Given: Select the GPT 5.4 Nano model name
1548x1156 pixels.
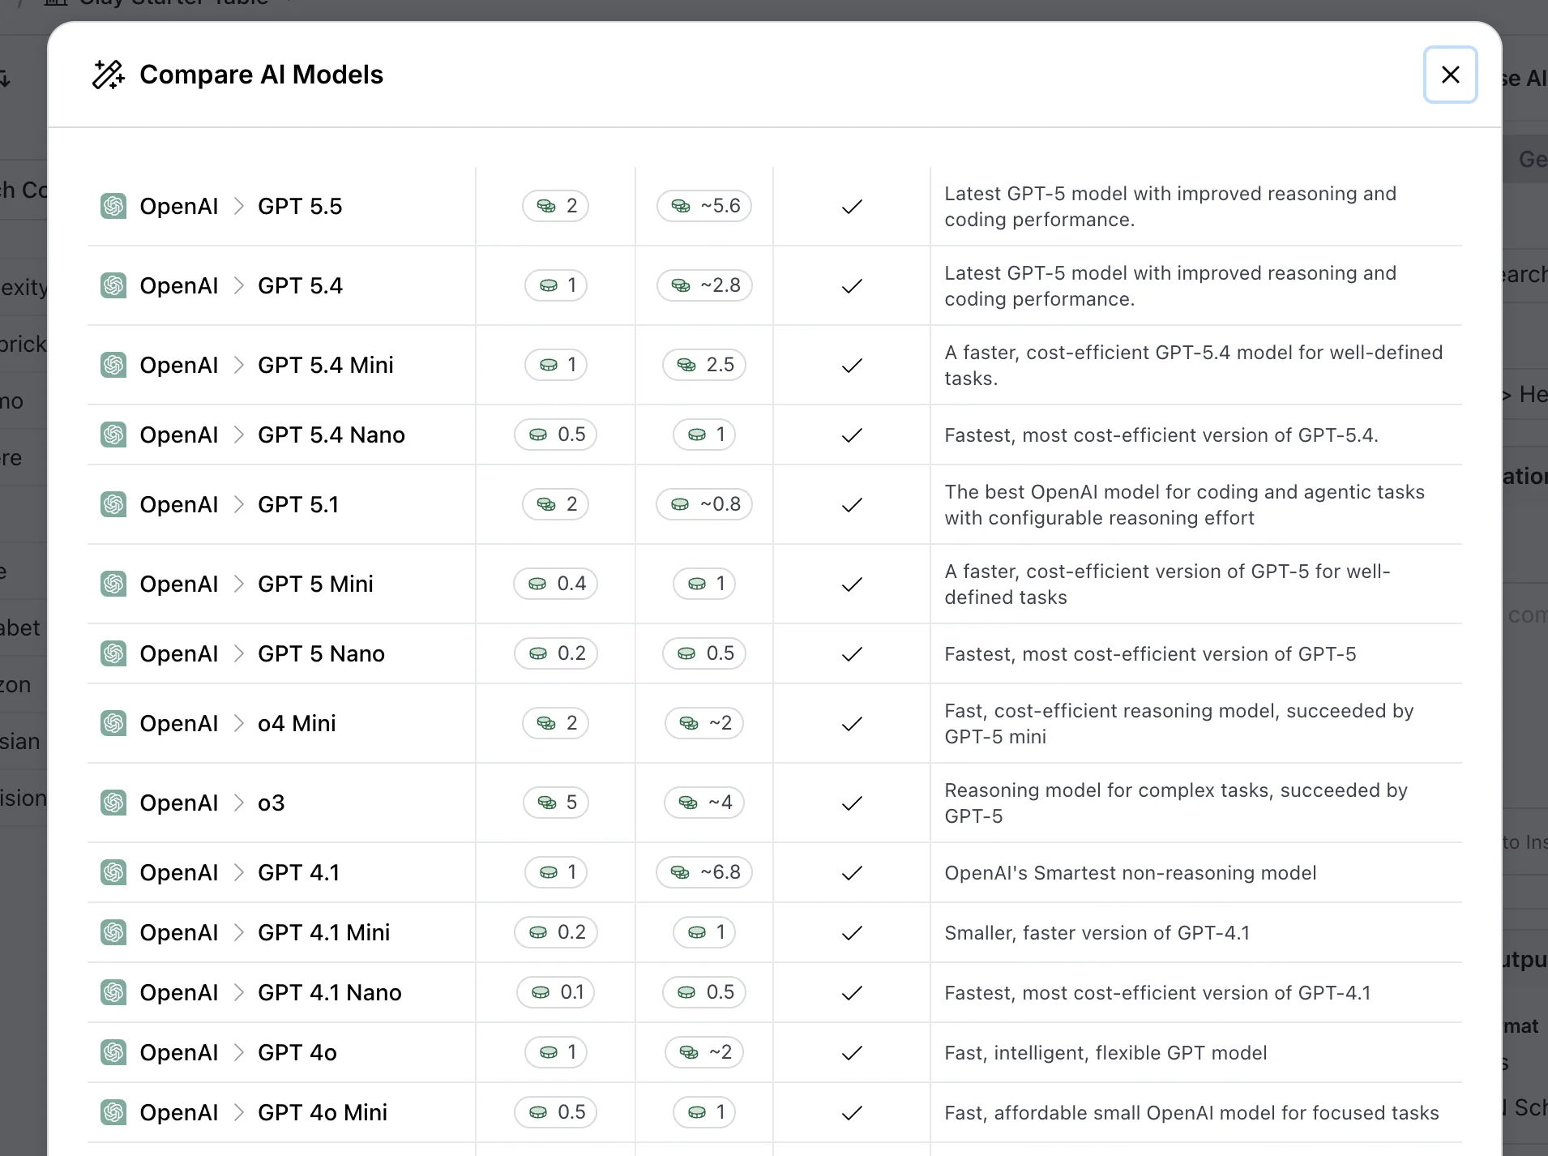Looking at the screenshot, I should click(x=331, y=435).
